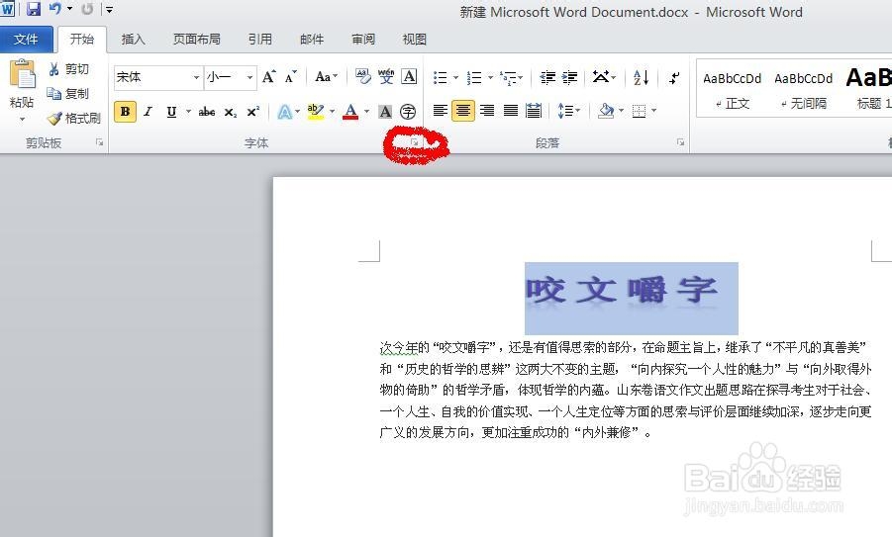Click the Shading paint bucket icon
Screen dimensions: 892x537
pos(606,110)
